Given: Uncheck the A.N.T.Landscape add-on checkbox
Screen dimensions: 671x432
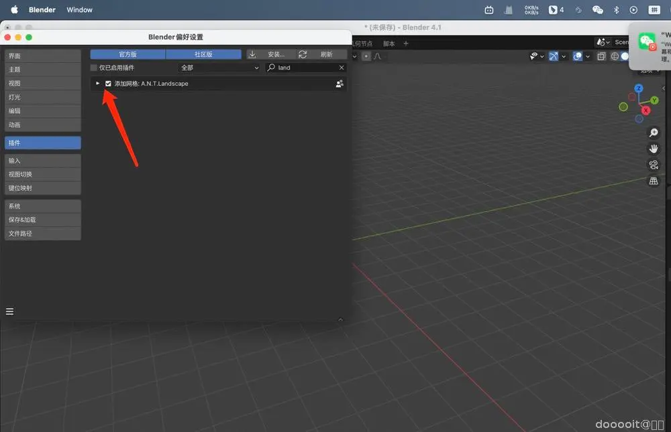Looking at the screenshot, I should tap(108, 84).
